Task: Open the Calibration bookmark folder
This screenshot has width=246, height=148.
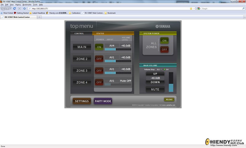Action: [75, 13]
